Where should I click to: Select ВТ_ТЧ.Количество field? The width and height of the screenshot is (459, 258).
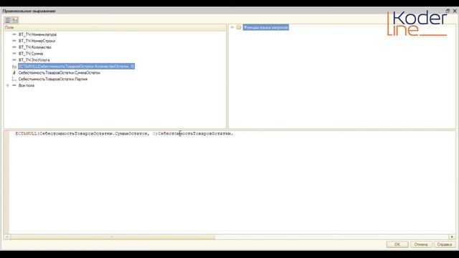pyautogui.click(x=35, y=47)
